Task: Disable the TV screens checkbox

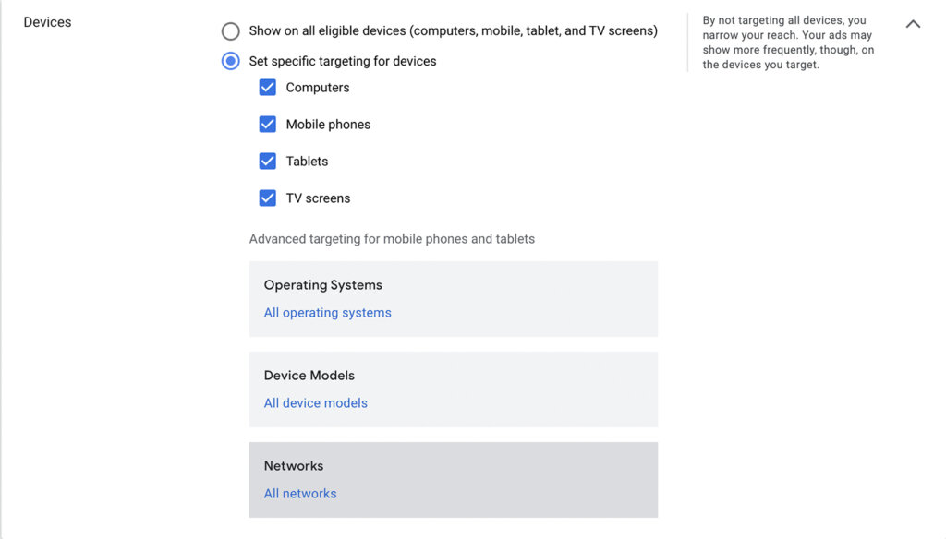Action: coord(268,198)
